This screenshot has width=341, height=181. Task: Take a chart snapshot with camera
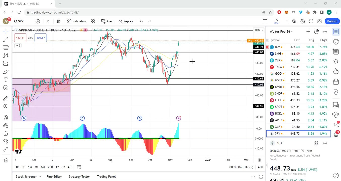pos(319,21)
